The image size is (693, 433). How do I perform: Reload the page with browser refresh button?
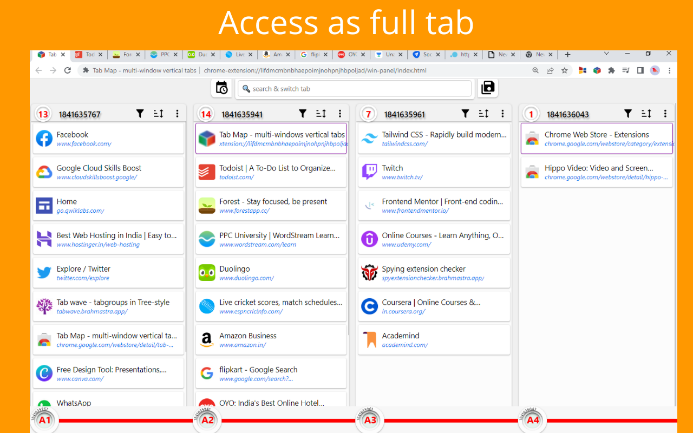(x=67, y=70)
